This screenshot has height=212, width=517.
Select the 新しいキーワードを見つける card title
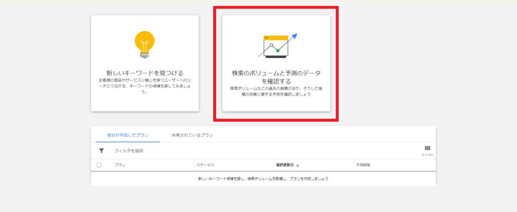pos(144,73)
